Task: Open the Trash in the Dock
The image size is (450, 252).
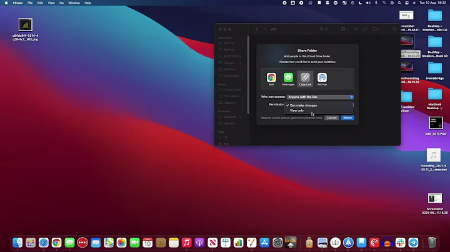Action: [432, 243]
